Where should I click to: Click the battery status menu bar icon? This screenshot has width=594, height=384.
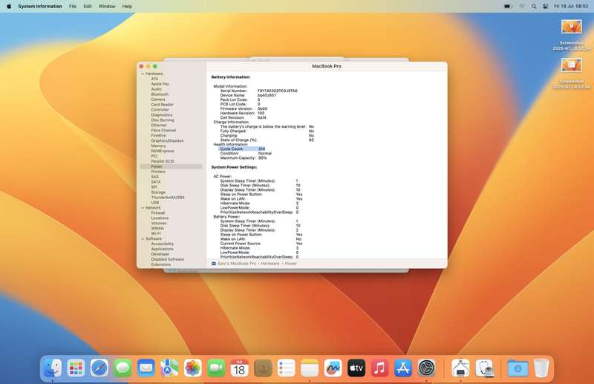coord(508,6)
